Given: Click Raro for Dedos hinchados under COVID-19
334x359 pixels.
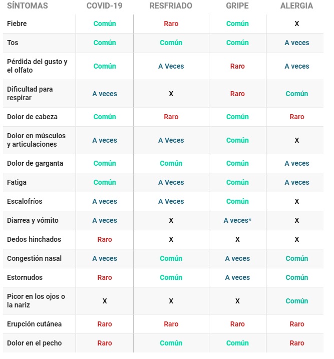Looking at the screenshot, I should point(105,239).
